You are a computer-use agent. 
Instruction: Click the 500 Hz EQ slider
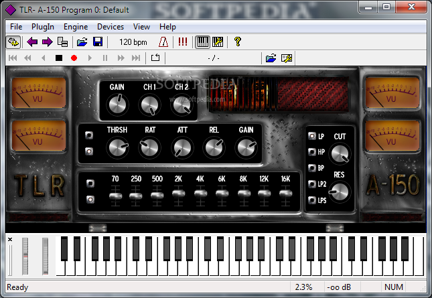click(157, 196)
